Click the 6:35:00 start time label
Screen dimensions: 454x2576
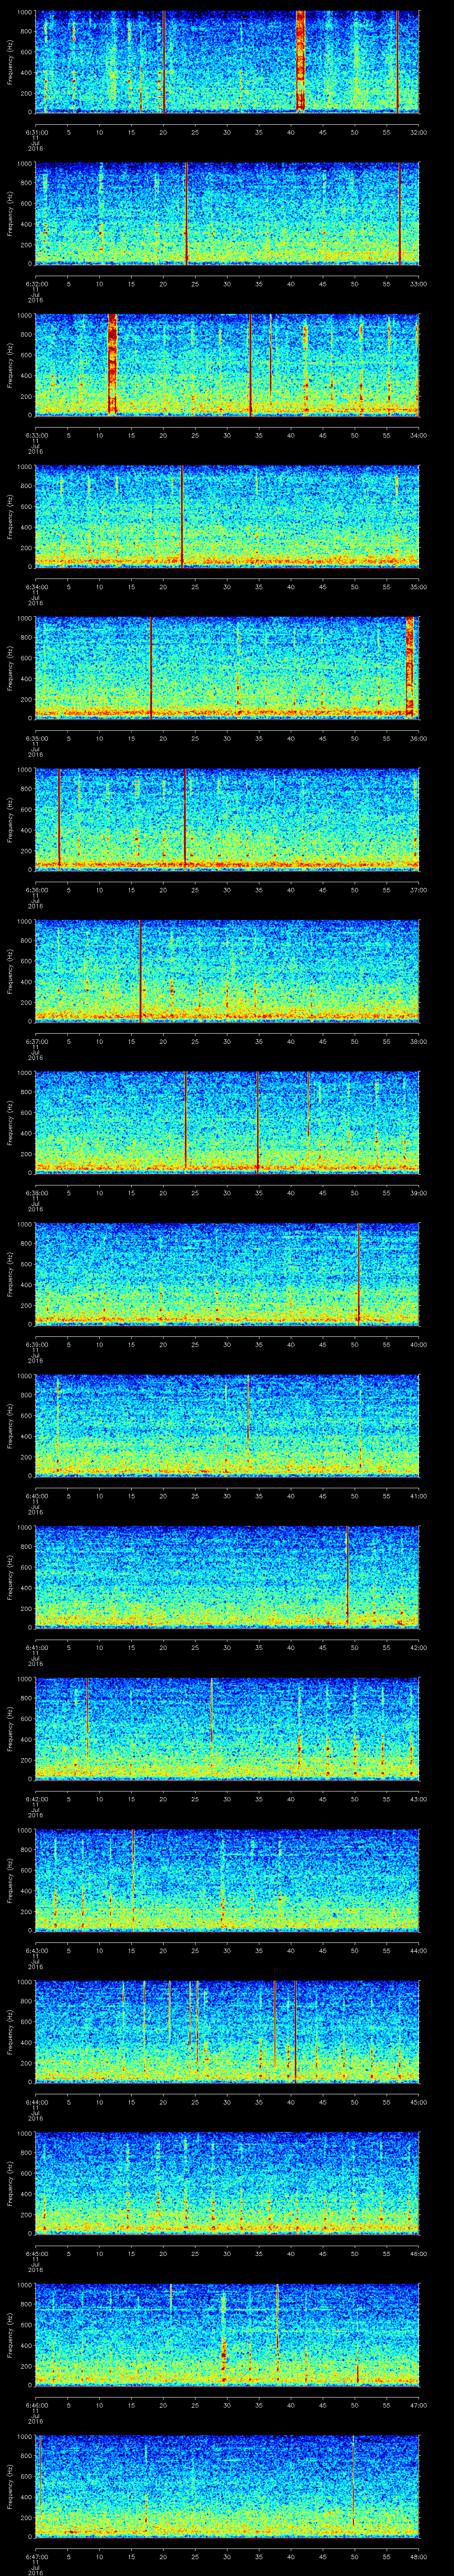[36, 738]
